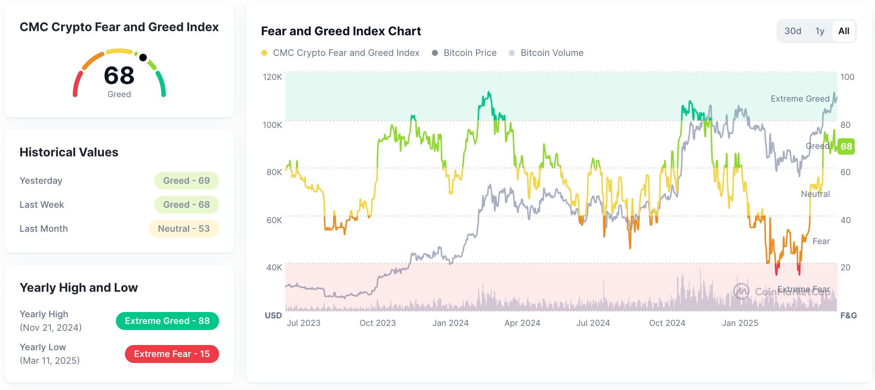The image size is (875, 390).
Task: Toggle the Bitcoin Volume series legend
Action: point(552,53)
